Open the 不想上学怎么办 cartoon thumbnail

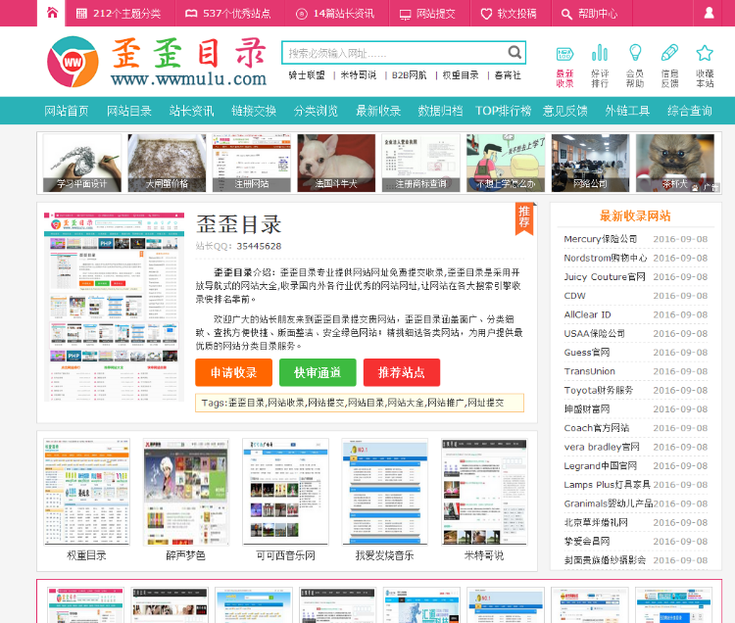tap(506, 163)
